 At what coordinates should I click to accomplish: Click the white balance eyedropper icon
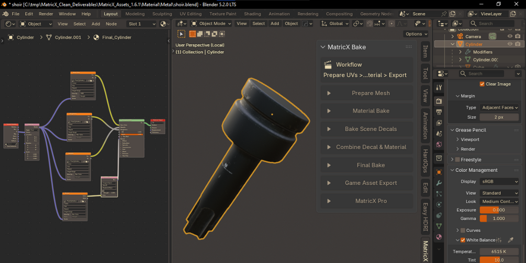point(511,240)
